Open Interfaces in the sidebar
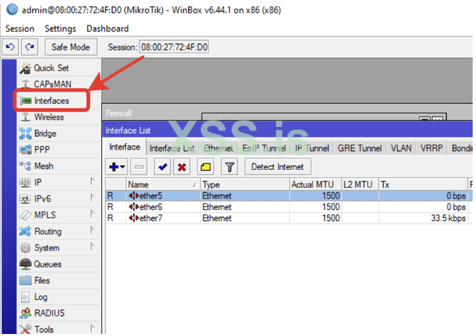This screenshot has height=336, width=476. (52, 100)
